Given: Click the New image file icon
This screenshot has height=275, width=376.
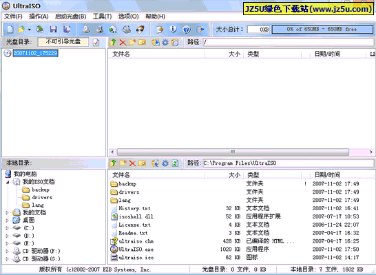Looking at the screenshot, I should coord(10,29).
